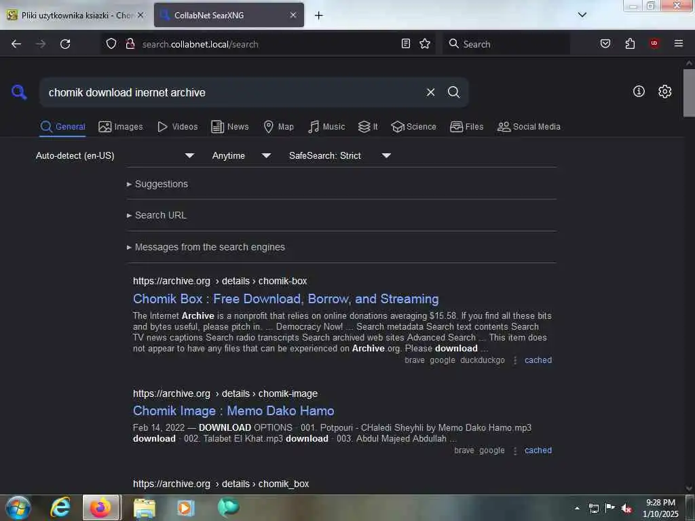This screenshot has height=521, width=695.
Task: Open the Anytime time range dropdown
Action: [x=242, y=155]
